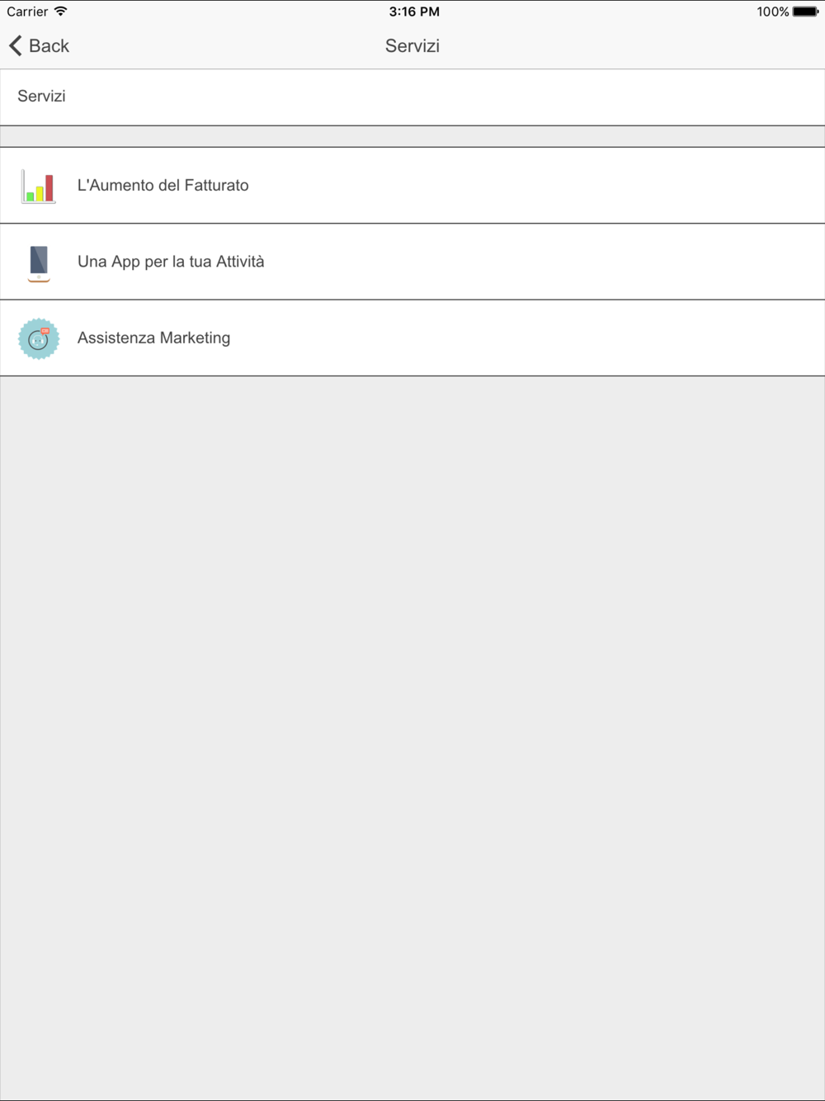The width and height of the screenshot is (825, 1101).
Task: Click the Servizi navigation bar title
Action: [x=412, y=46]
